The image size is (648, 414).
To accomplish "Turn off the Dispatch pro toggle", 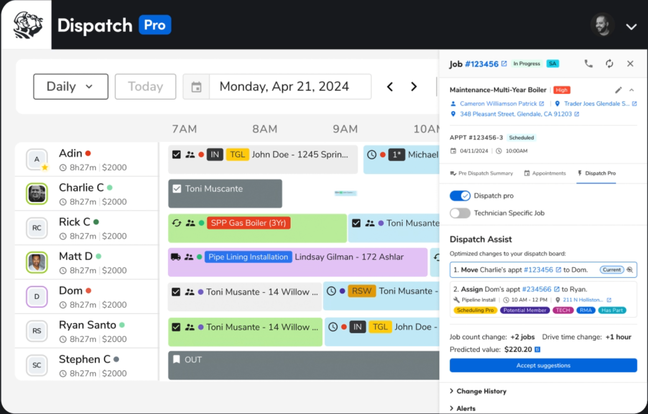I will click(460, 196).
